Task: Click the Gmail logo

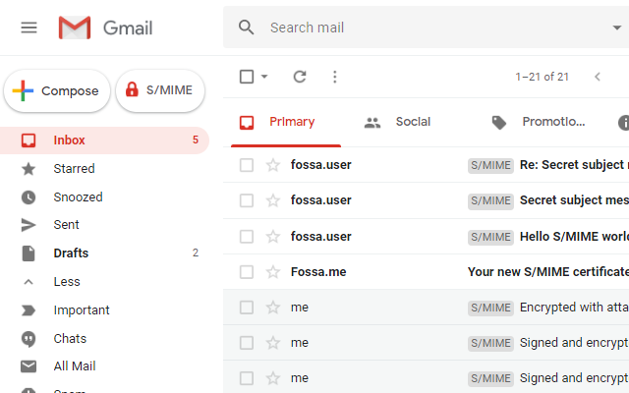Action: (106, 28)
